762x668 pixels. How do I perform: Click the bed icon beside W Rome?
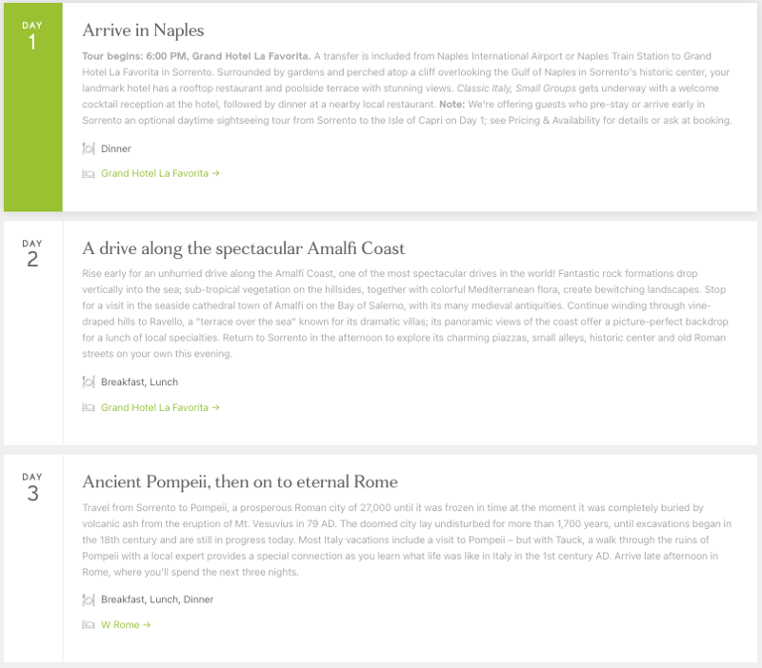click(x=89, y=625)
